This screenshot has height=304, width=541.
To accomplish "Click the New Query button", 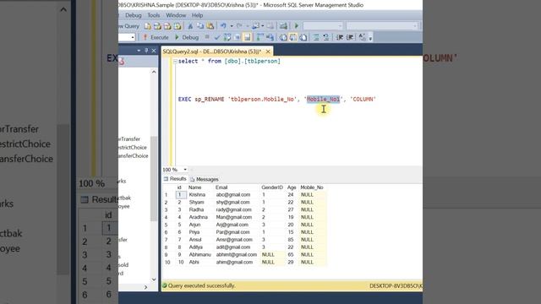I will coord(128,26).
